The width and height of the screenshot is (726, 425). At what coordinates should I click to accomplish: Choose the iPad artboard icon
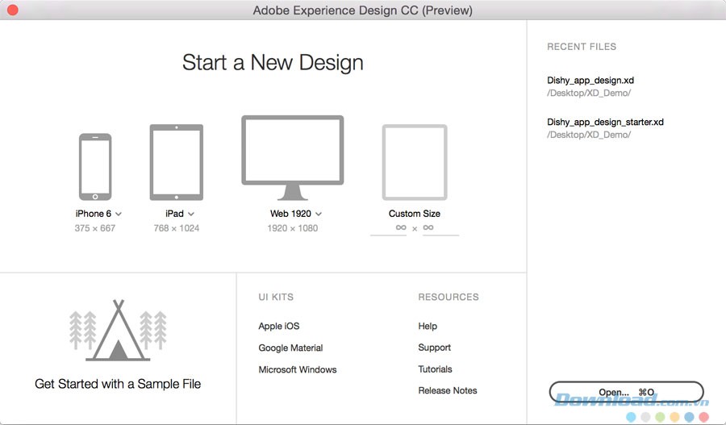tap(176, 162)
